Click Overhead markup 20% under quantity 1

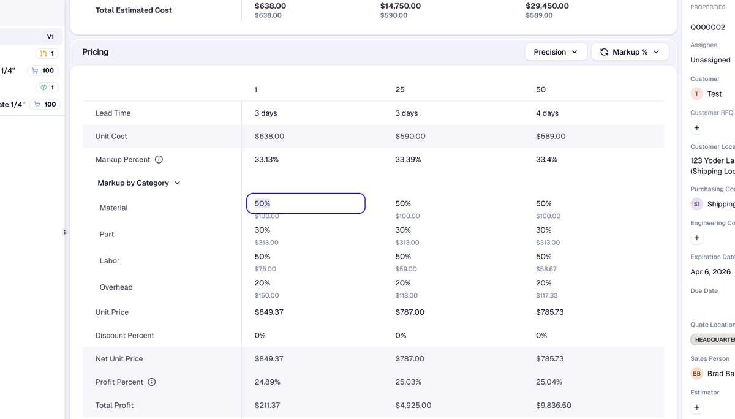[262, 283]
